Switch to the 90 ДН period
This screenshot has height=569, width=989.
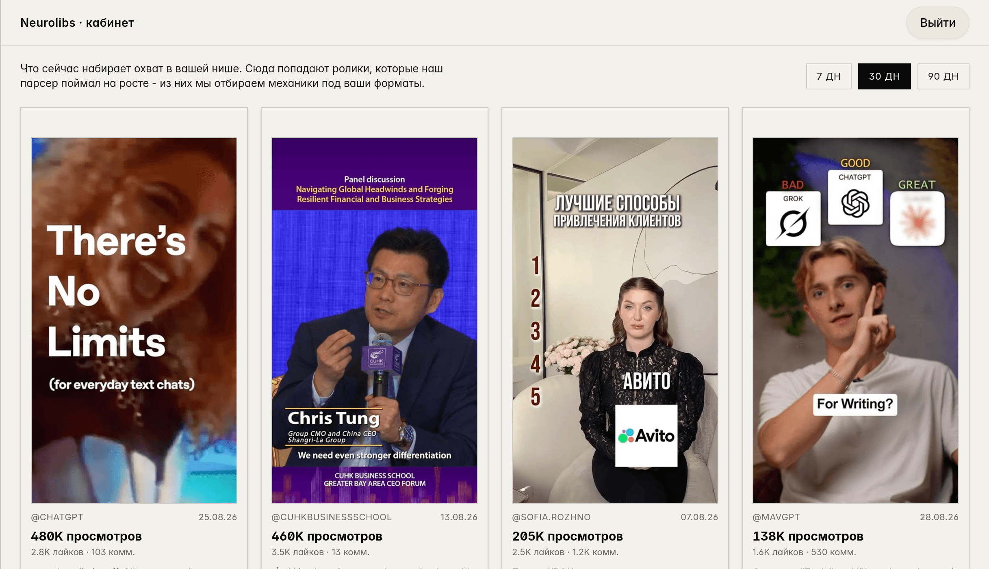coord(943,76)
